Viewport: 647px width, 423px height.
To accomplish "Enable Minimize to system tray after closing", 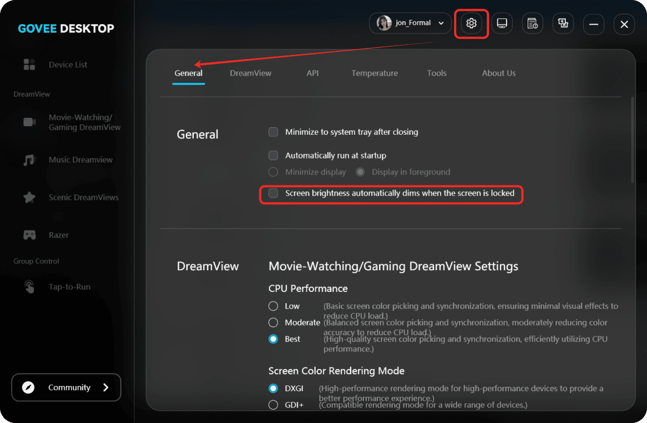I will (x=274, y=132).
